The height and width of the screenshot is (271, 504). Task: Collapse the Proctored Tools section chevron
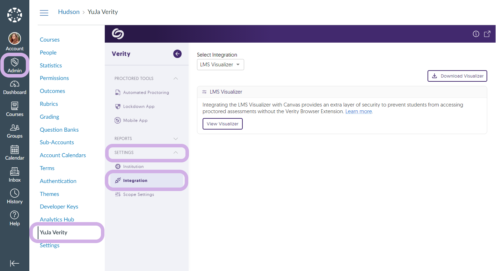176,79
